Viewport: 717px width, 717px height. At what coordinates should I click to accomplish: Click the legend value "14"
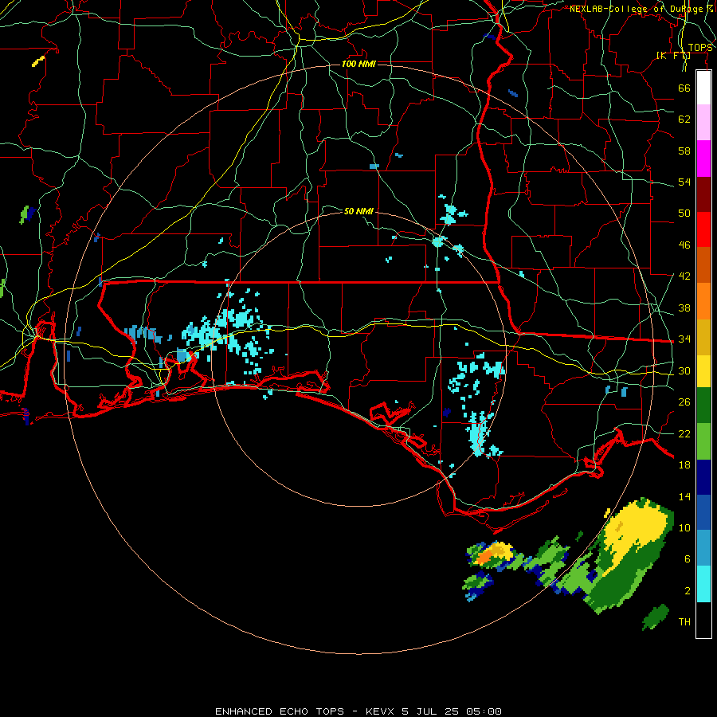(684, 496)
